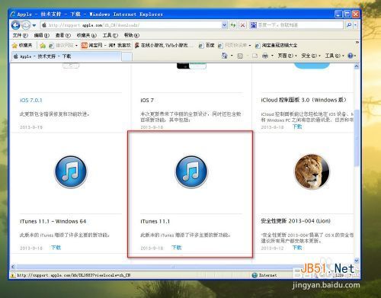Screen dimensions: 381x298
Task: Click inside the address bar URL field
Action: [x=134, y=25]
